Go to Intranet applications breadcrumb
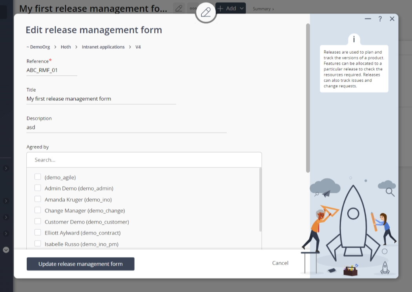The image size is (412, 292). click(103, 47)
